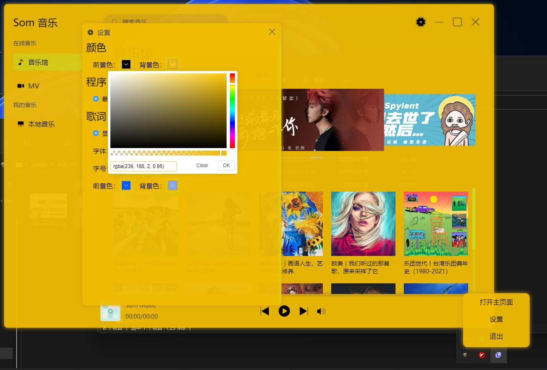Open the yellow 背景色 dropdown under 颜色
547x370 pixels.
tap(173, 64)
